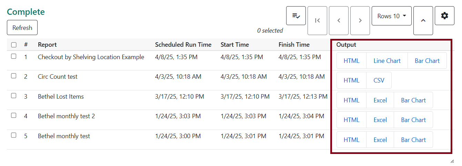462x166 pixels.
Task: Toggle the select-all header checkbox
Action: [14, 45]
